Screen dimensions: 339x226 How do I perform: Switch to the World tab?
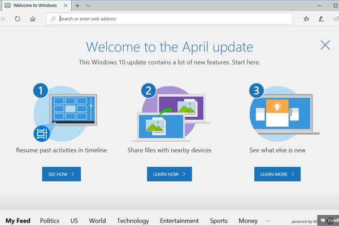[x=97, y=220]
